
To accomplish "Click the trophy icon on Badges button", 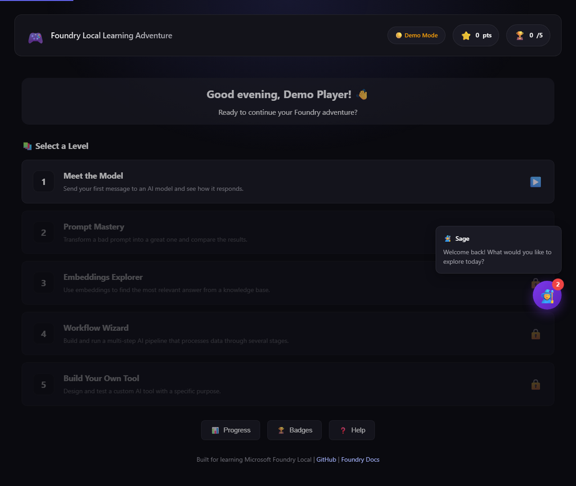I will [281, 430].
